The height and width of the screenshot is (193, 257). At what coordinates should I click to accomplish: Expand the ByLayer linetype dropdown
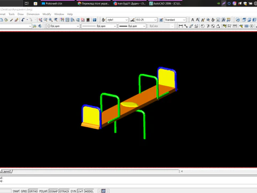point(115,26)
